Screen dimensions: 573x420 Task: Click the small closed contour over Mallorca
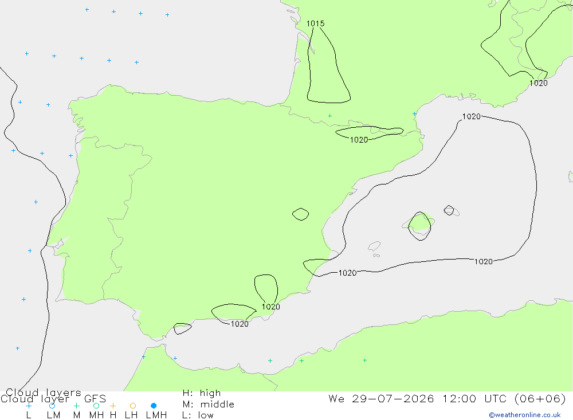[419, 226]
